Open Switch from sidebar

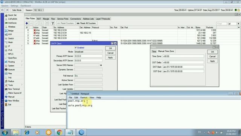pos(11,39)
